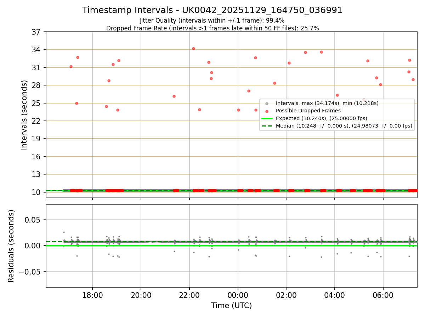Select legend entry 'Intervals, max (34.174s), min (10.218s)'
This screenshot has height=318, width=425.
coord(327,103)
